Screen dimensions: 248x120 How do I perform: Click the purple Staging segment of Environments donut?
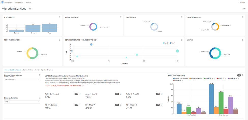(90, 27)
